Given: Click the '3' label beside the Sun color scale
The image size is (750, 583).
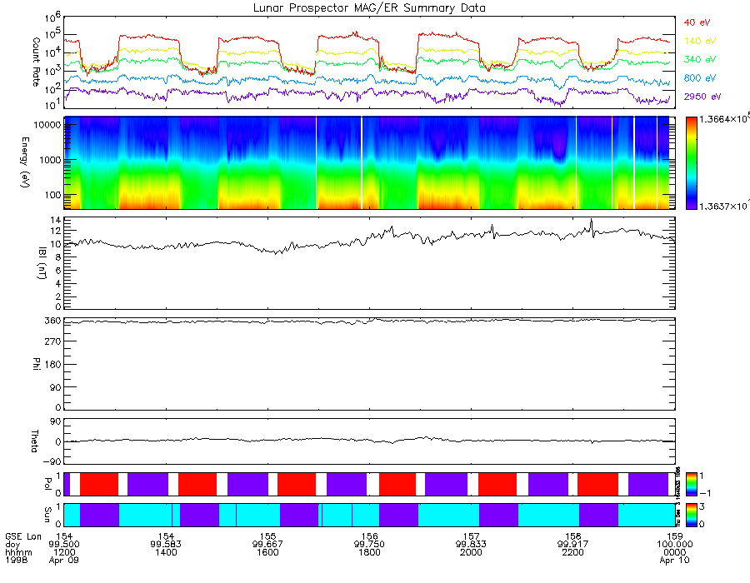Looking at the screenshot, I should point(702,506).
